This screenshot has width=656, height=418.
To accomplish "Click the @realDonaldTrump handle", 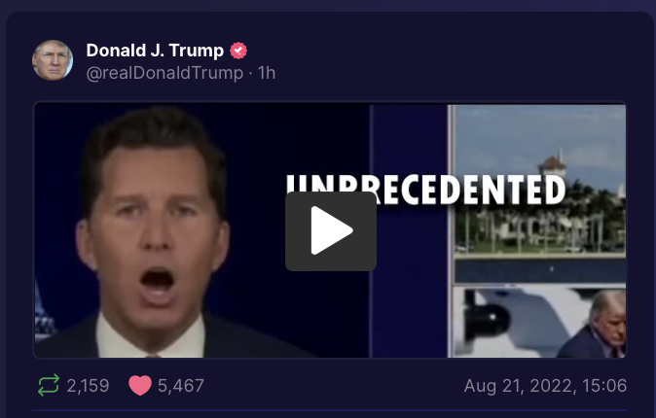I will [x=164, y=73].
